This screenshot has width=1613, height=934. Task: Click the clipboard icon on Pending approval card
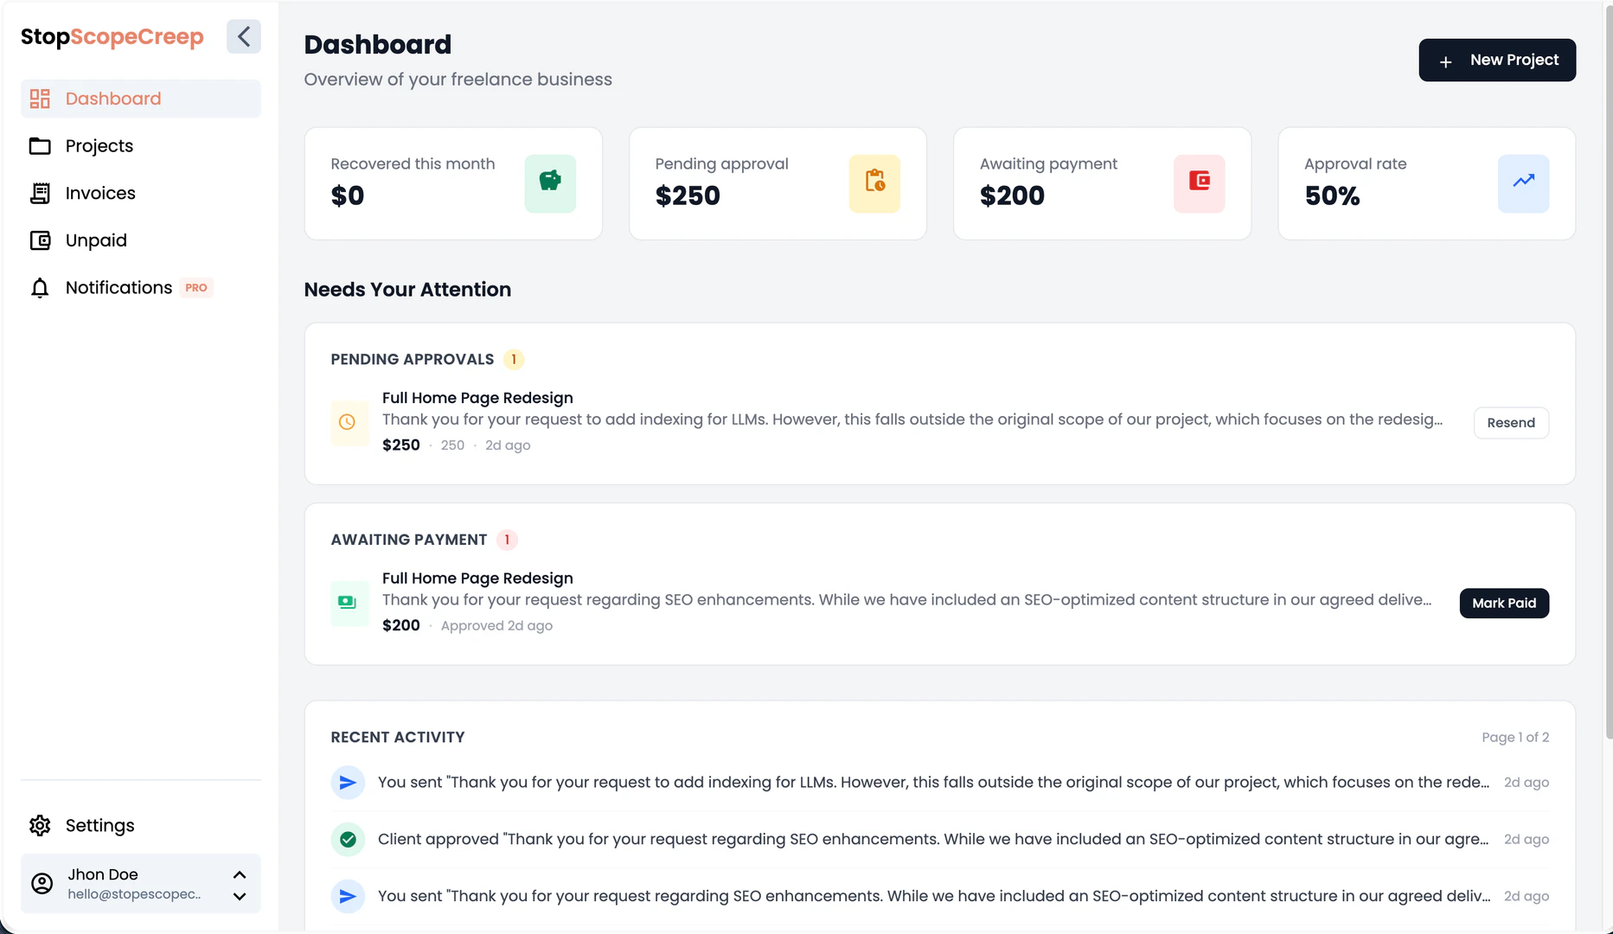click(x=874, y=183)
